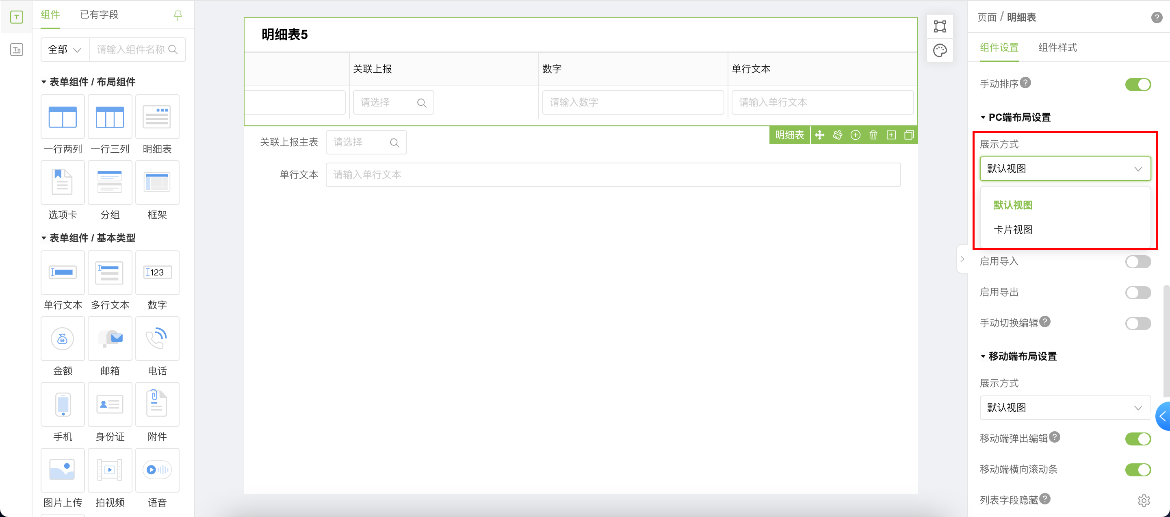This screenshot has height=517, width=1170.
Task: Open the 关联上报 lookup selector in table
Action: click(x=393, y=103)
